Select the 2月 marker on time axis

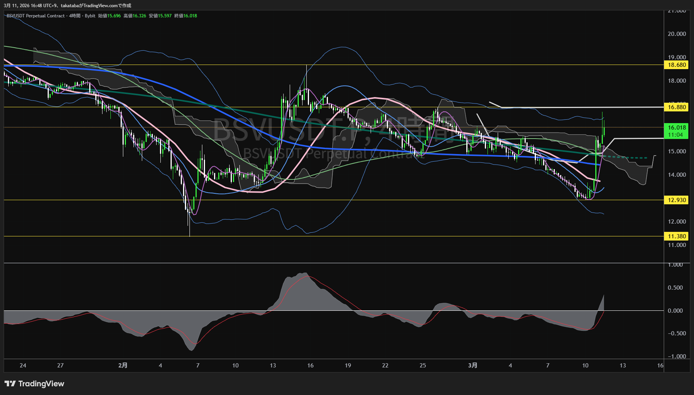pyautogui.click(x=123, y=366)
